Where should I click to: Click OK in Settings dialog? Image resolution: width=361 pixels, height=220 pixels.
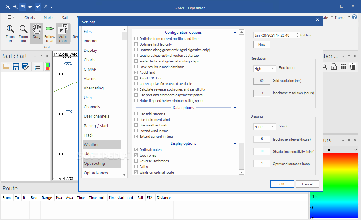coord(282,184)
